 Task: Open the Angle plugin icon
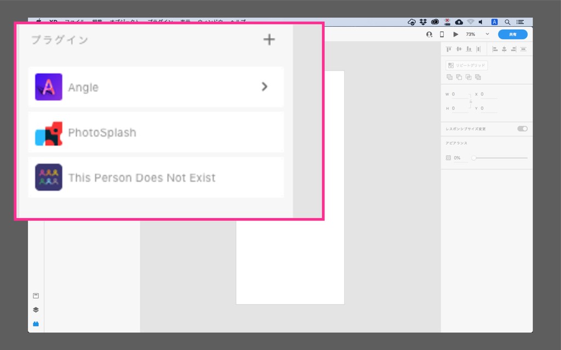49,87
